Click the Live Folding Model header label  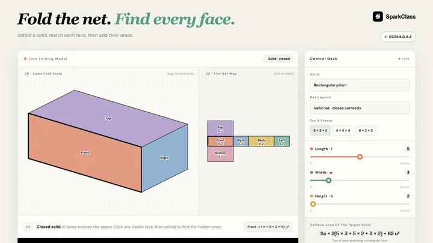tap(48, 59)
